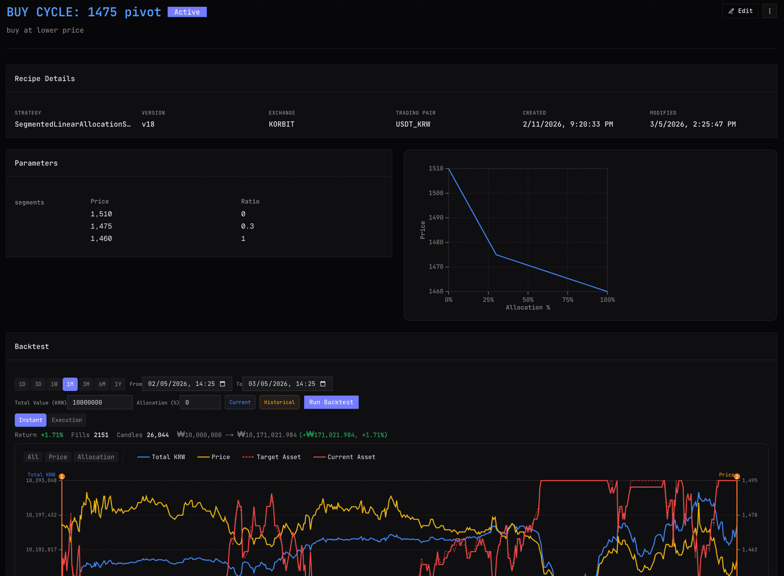The image size is (784, 576).
Task: Open the To date picker calendar icon
Action: click(x=324, y=384)
